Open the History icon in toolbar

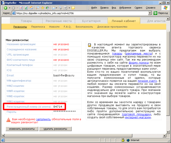click(47, 8)
